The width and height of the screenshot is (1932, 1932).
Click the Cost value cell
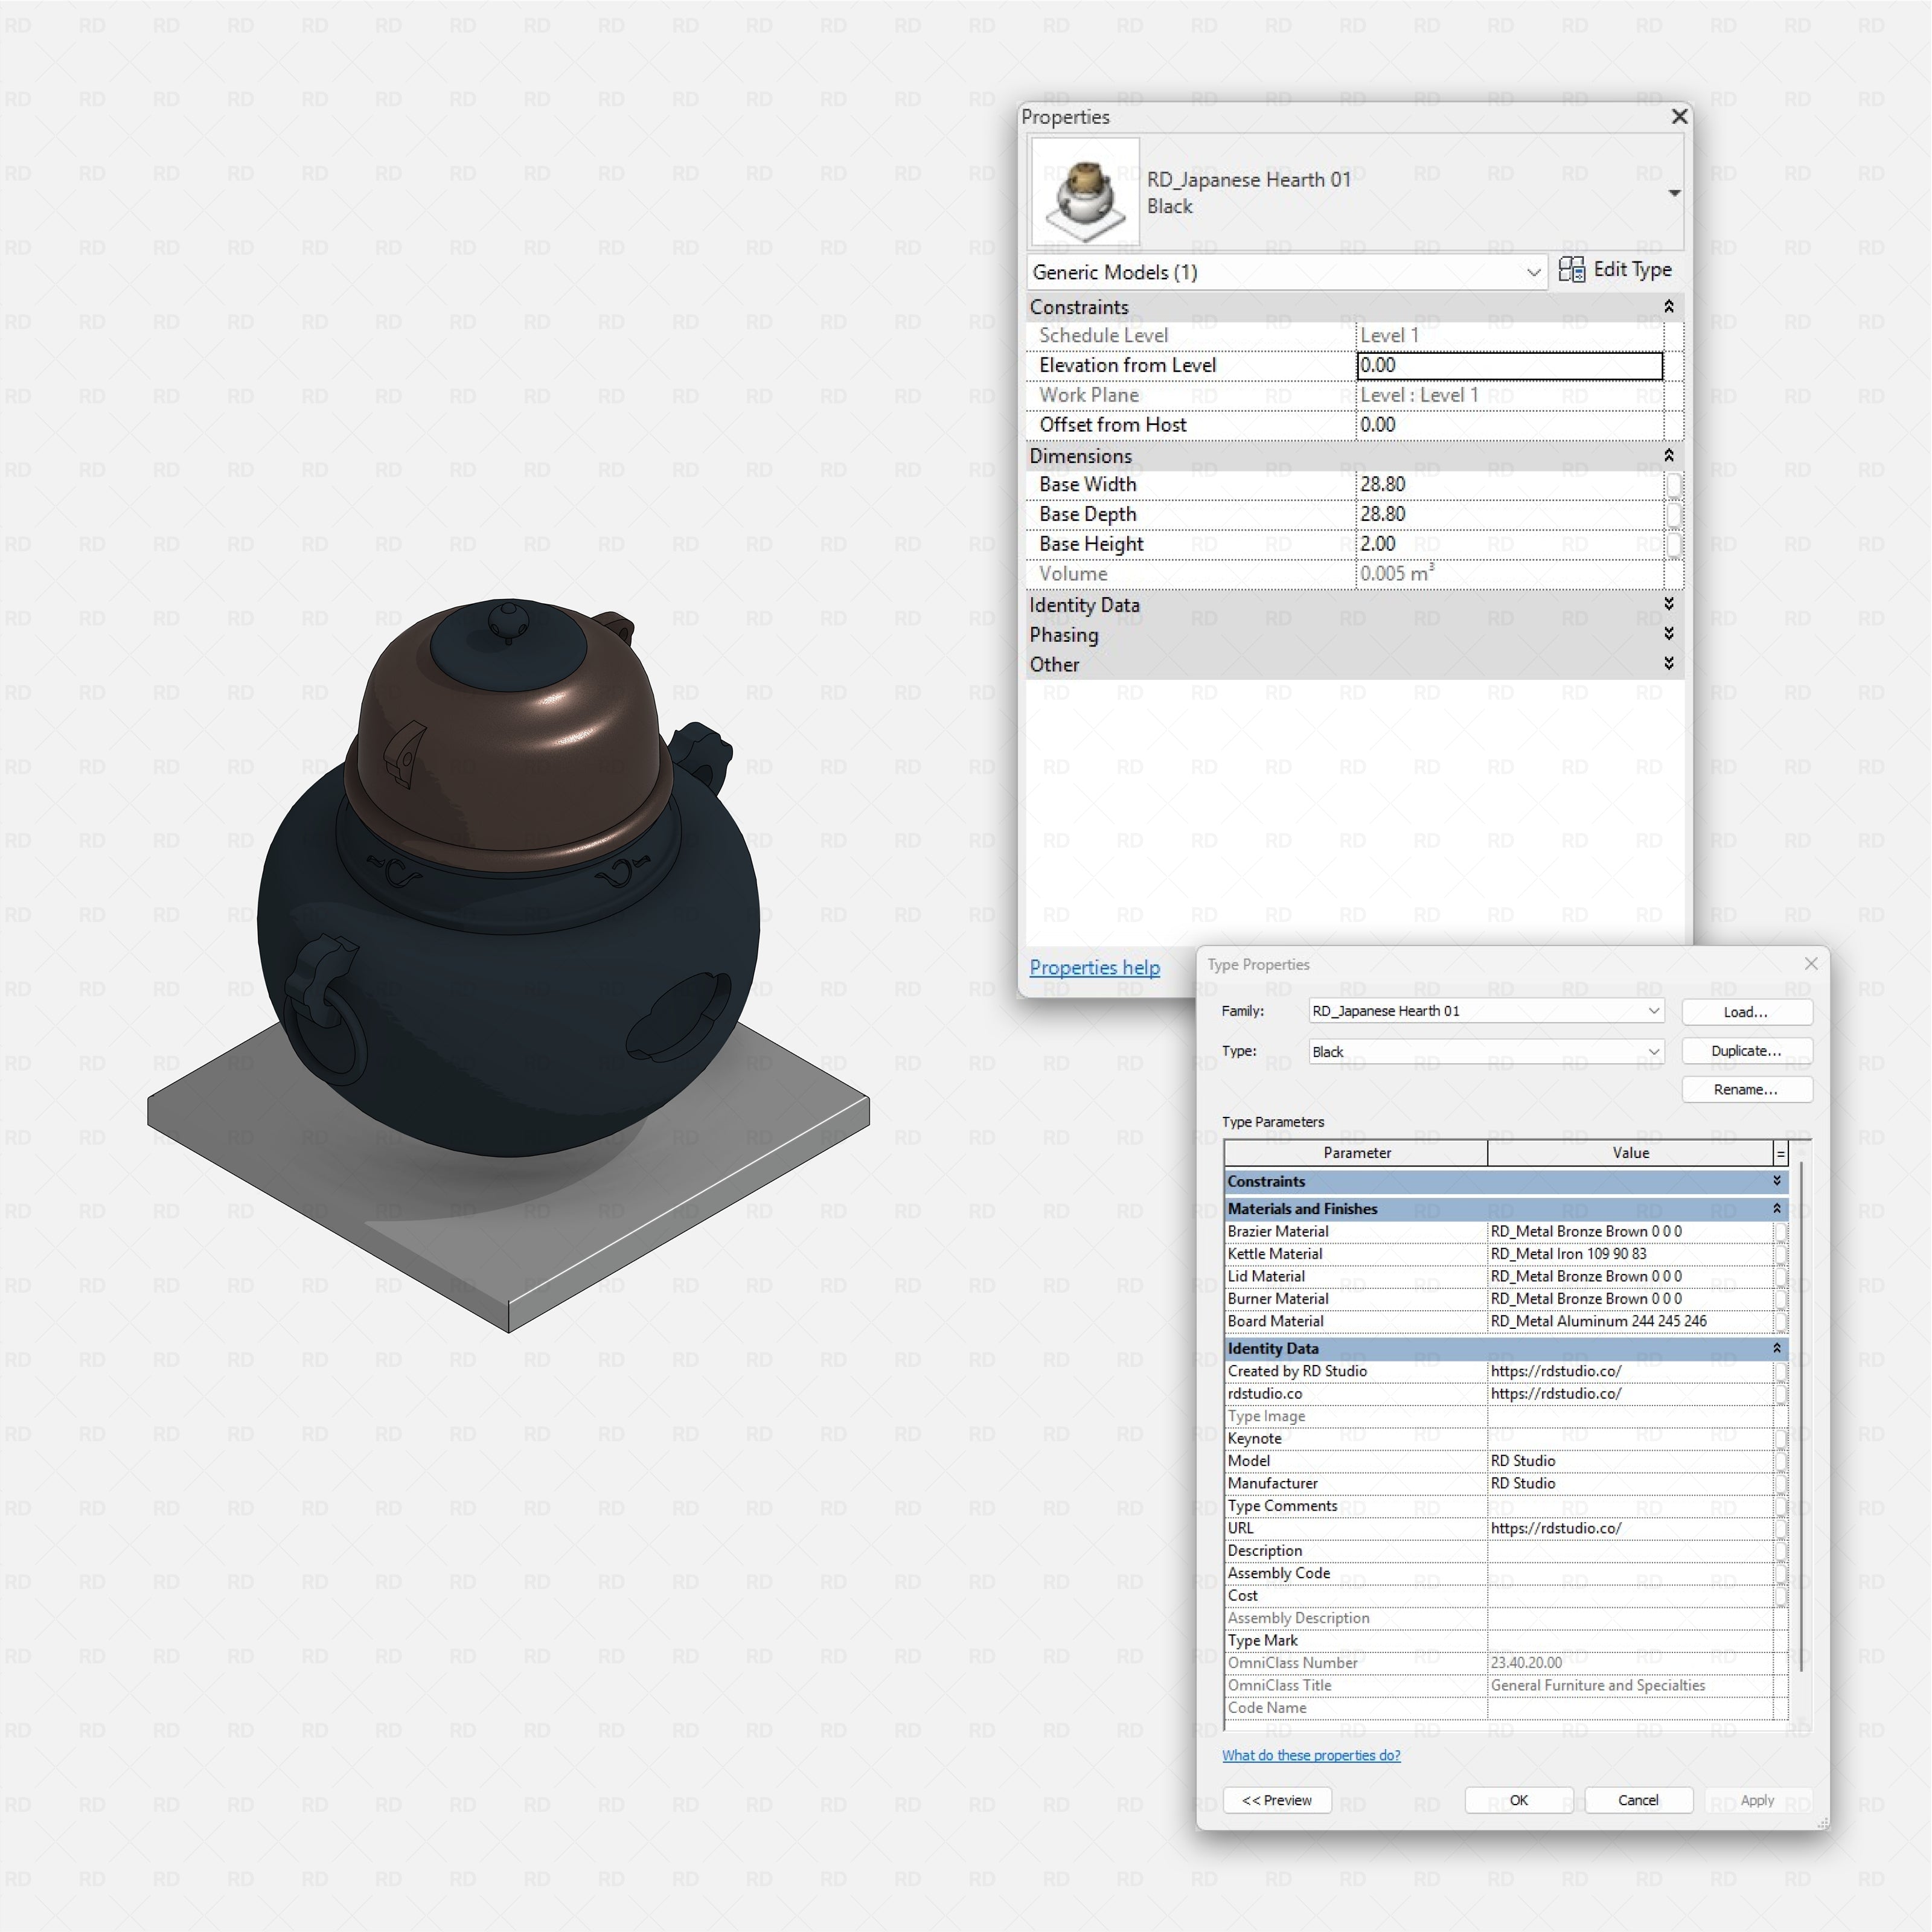click(x=1629, y=1596)
